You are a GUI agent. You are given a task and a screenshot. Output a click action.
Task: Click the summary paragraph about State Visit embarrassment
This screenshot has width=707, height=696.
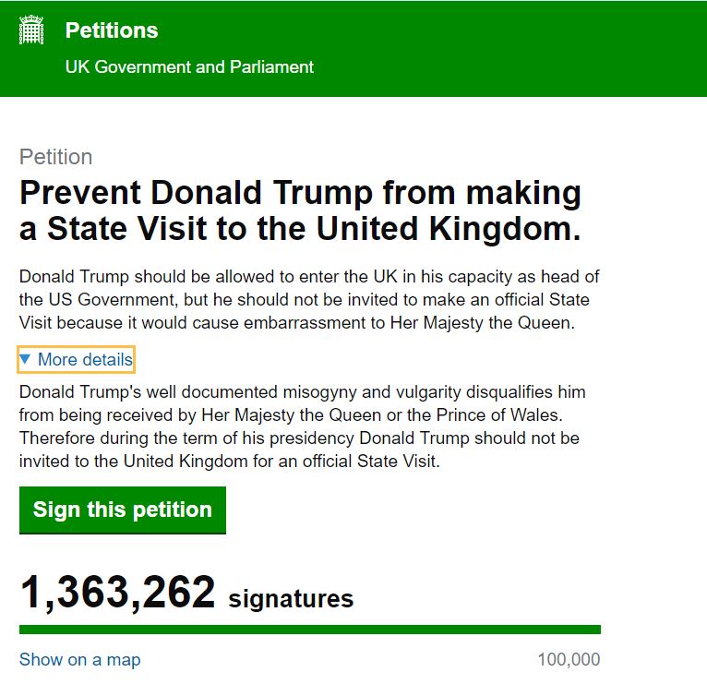pyautogui.click(x=305, y=301)
